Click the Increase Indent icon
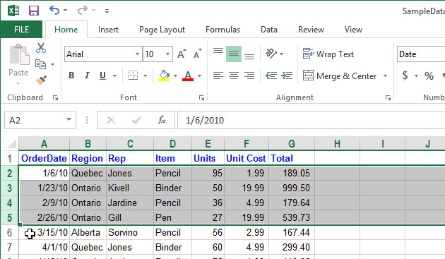Viewport: 445px width, 259px height. click(x=287, y=76)
